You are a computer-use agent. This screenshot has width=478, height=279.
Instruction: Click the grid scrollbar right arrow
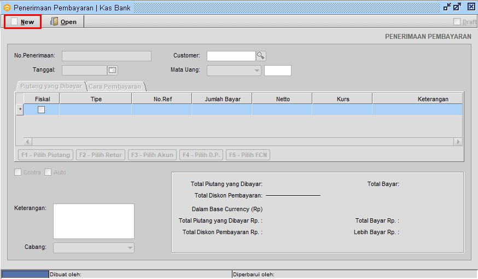[458, 142]
